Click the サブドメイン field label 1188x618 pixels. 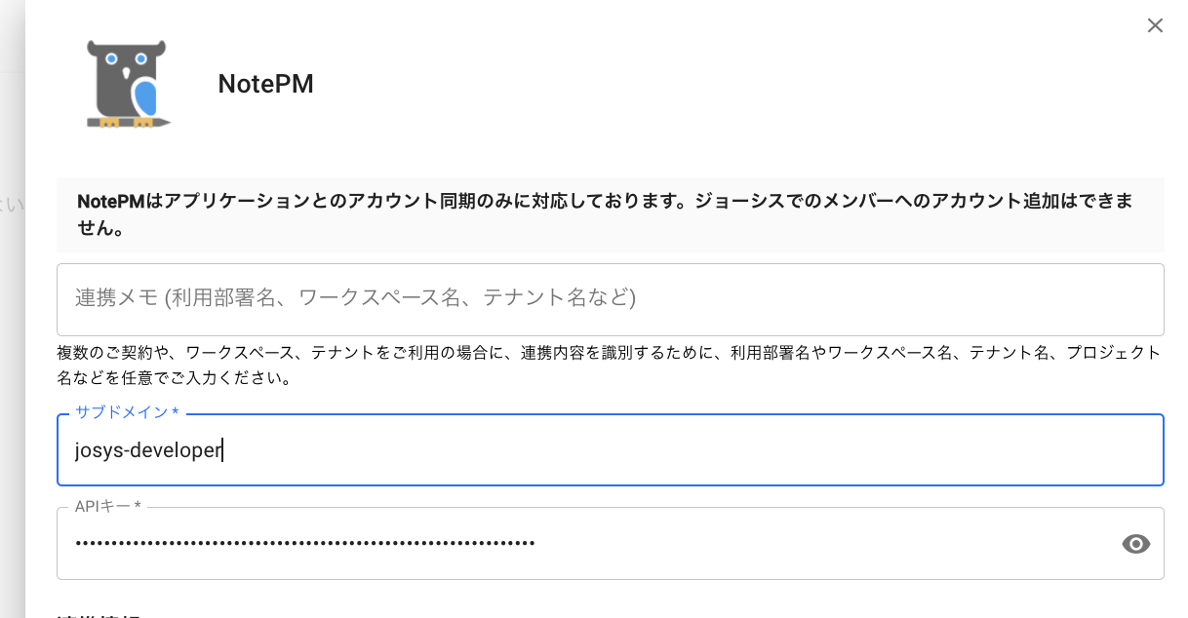(x=126, y=412)
